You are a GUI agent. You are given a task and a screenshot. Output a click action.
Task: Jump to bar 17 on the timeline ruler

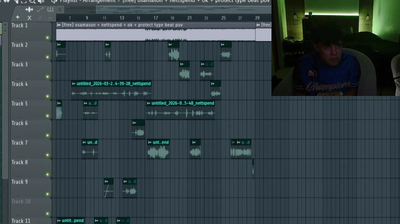(156, 18)
